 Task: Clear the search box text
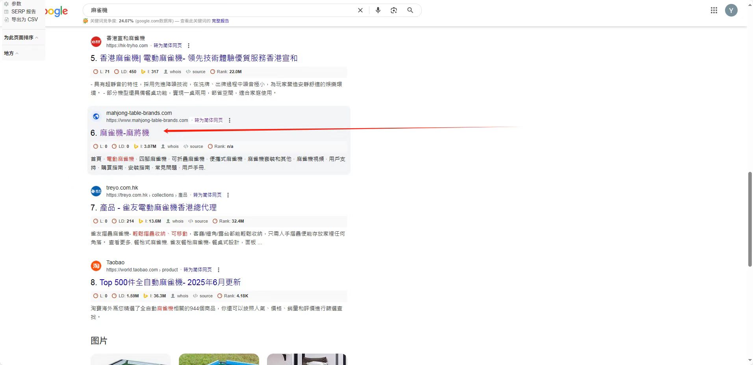click(x=360, y=10)
